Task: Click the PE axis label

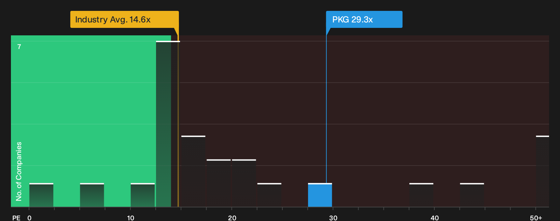Action: (x=16, y=218)
